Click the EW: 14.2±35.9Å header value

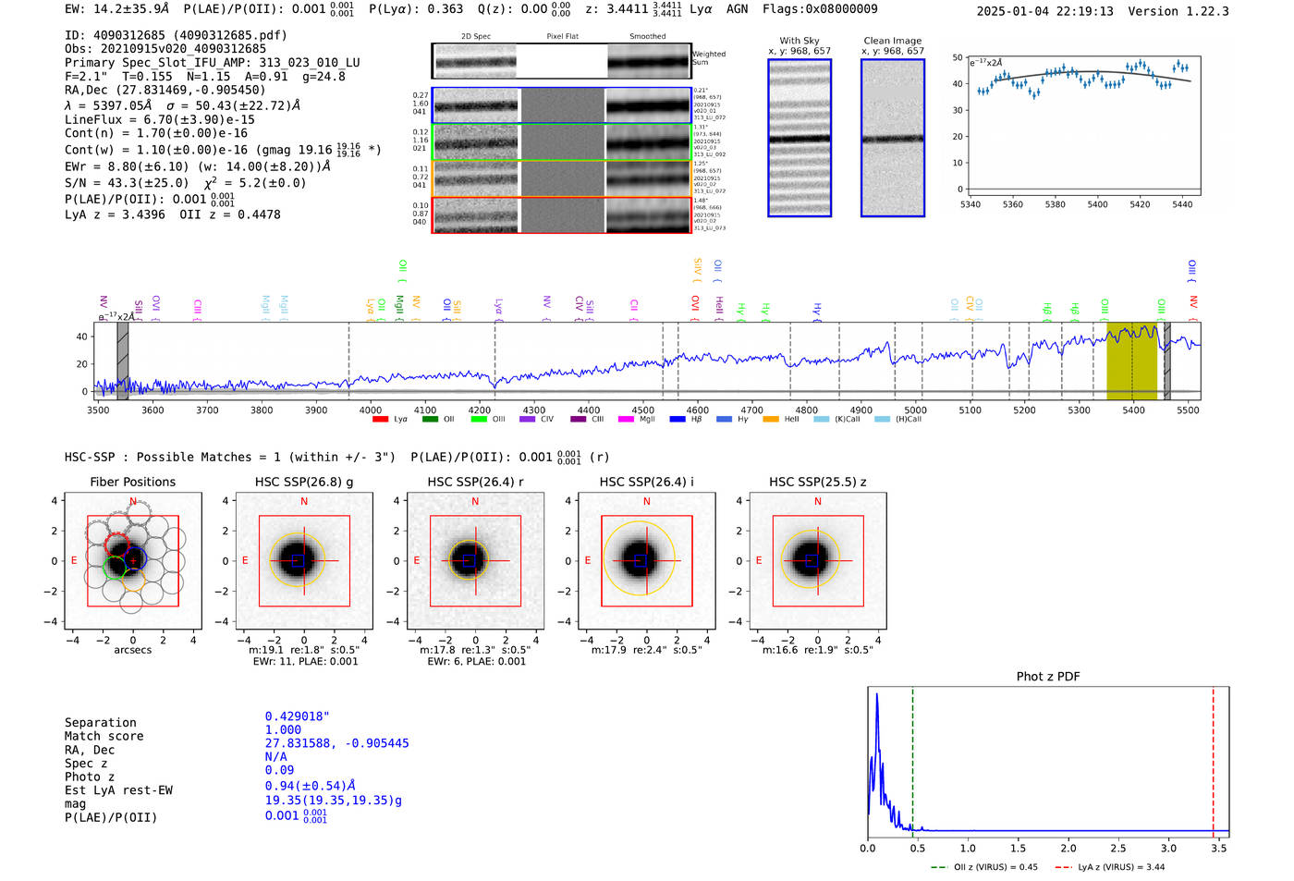click(x=117, y=9)
